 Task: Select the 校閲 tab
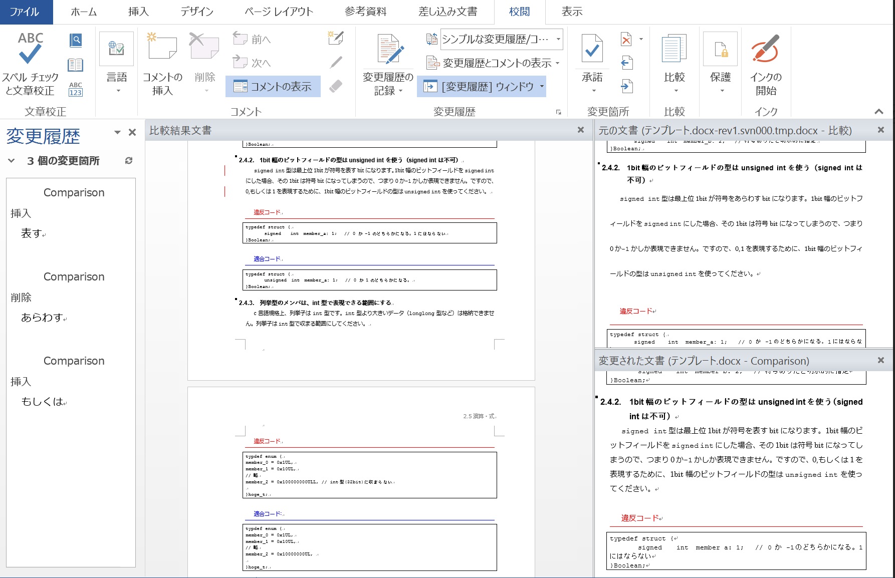[520, 12]
